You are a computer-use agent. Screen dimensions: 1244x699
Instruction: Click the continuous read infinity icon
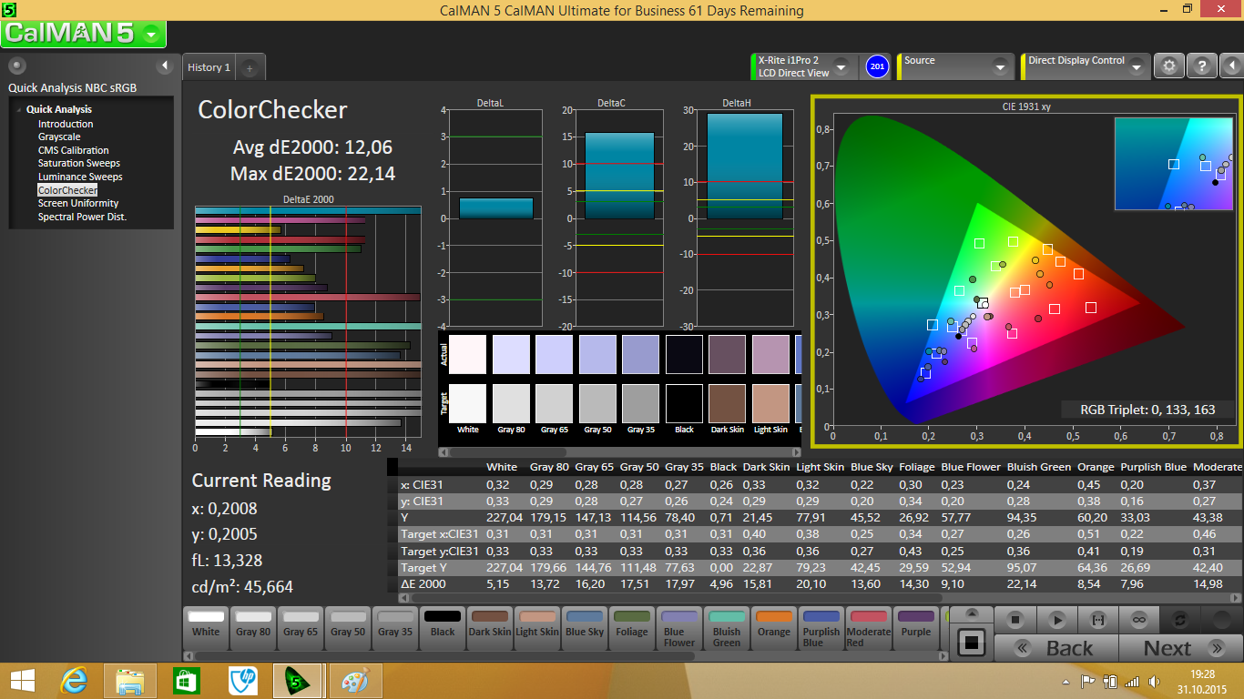[x=1138, y=620]
